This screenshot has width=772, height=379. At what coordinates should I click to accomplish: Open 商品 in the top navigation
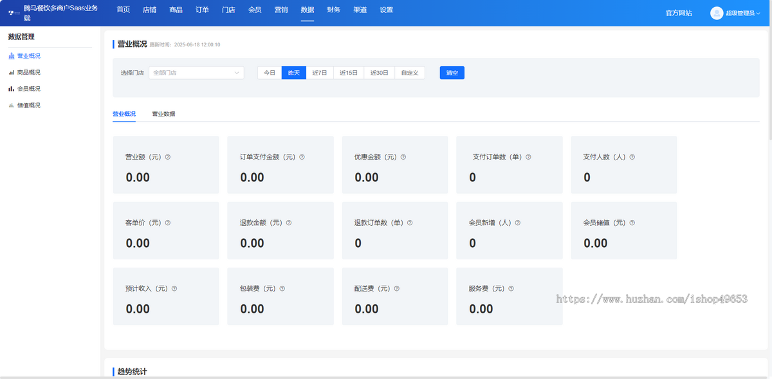176,10
